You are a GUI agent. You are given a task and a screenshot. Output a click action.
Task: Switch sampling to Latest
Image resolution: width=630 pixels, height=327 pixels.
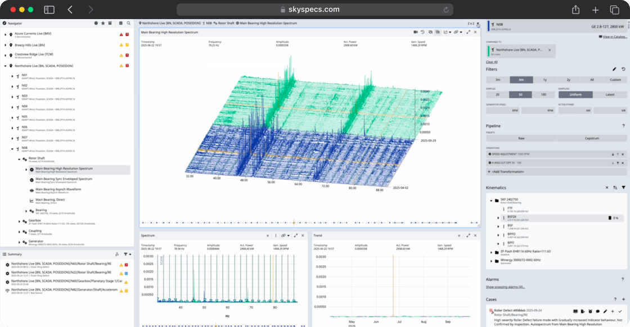tap(610, 95)
